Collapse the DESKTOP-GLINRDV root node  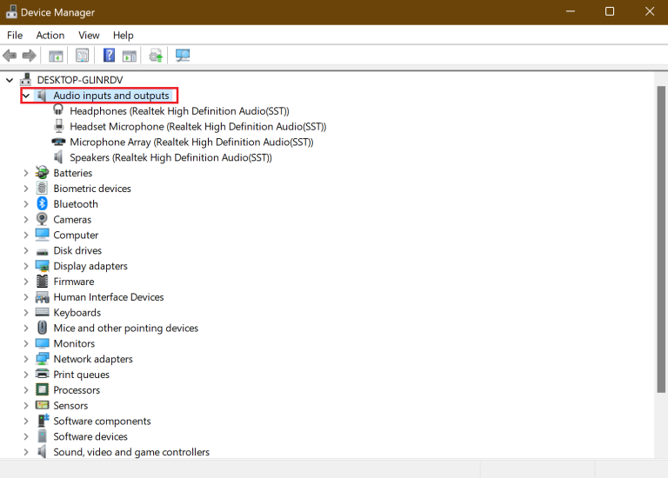10,80
